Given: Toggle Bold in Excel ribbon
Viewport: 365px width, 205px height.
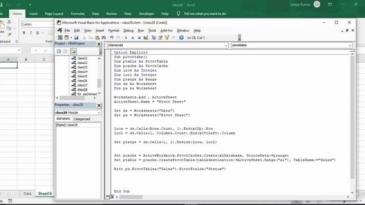Looking at the screenshot, I should (24, 33).
